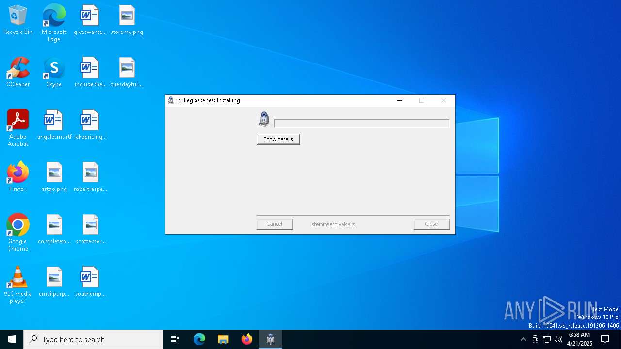Click the taskbar search box

pyautogui.click(x=93, y=339)
